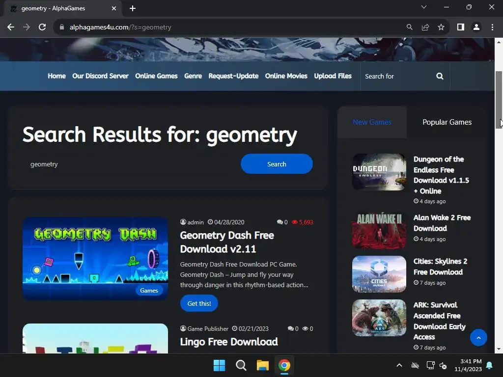The image size is (503, 377).
Task: Open Our Discord Server link
Action: click(x=100, y=76)
